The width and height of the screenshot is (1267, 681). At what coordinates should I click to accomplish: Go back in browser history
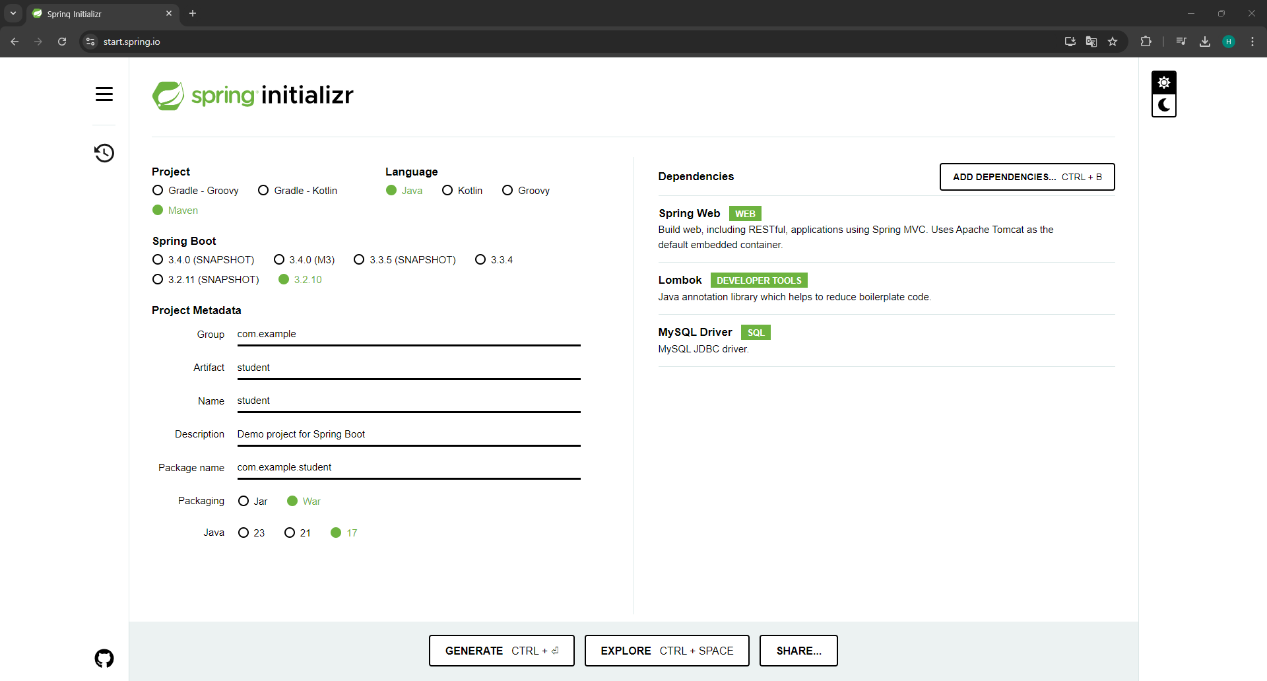coord(15,42)
